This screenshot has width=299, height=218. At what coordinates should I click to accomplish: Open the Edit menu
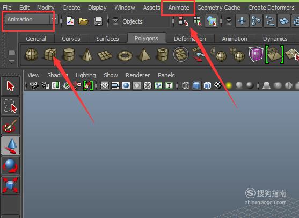24,8
